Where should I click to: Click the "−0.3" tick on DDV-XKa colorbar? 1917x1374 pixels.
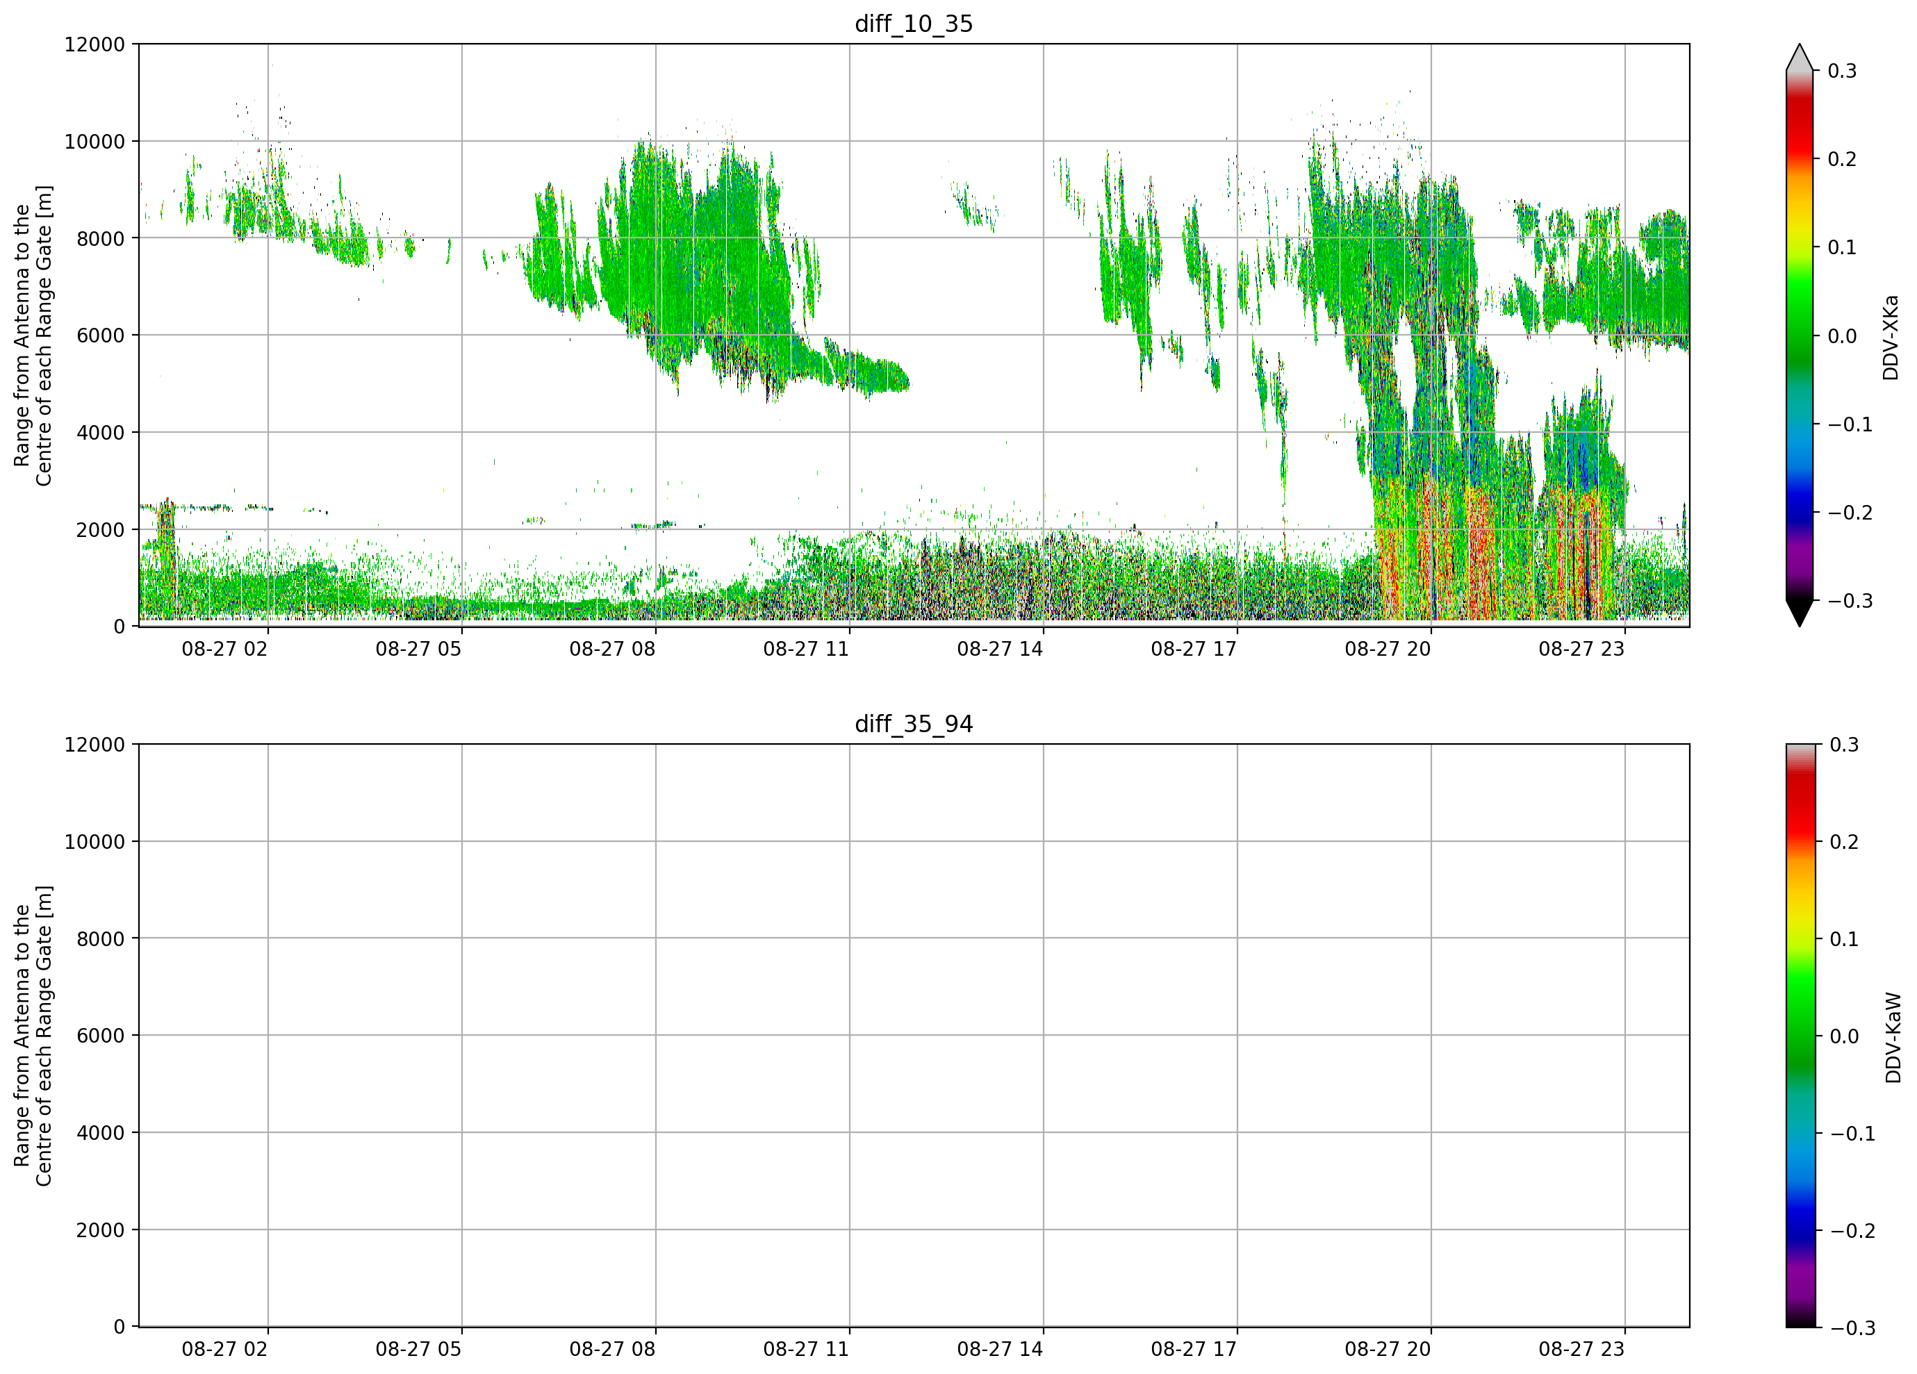click(1850, 601)
